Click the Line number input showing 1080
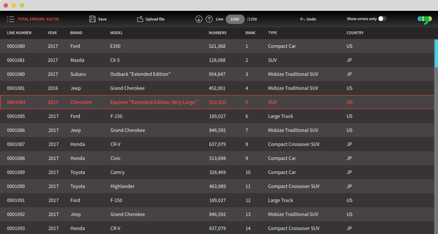 point(235,19)
